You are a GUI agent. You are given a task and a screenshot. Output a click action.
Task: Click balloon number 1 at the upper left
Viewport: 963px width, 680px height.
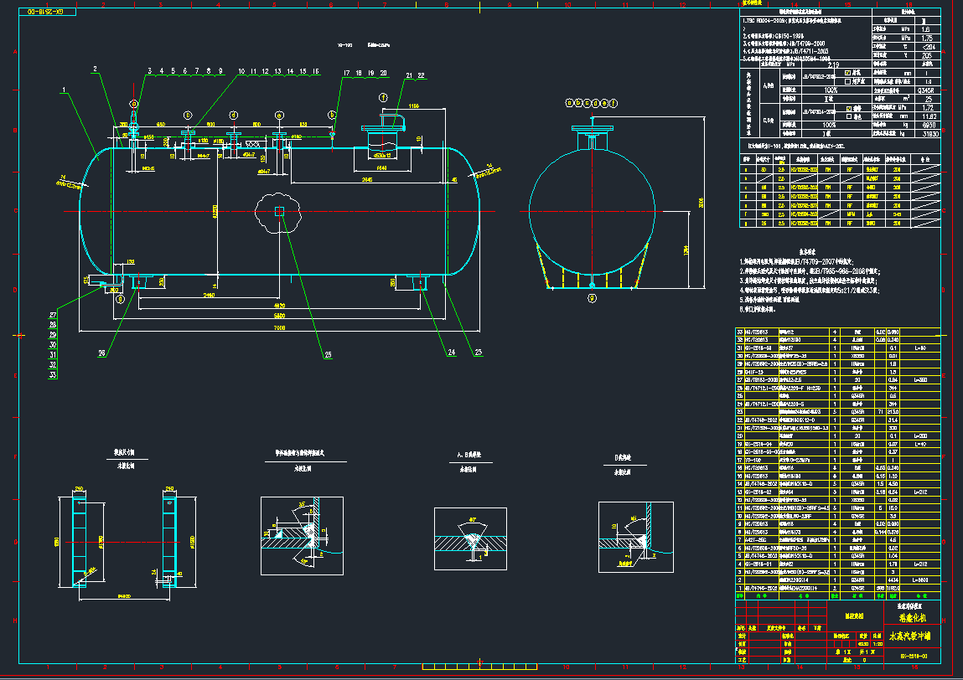[63, 90]
